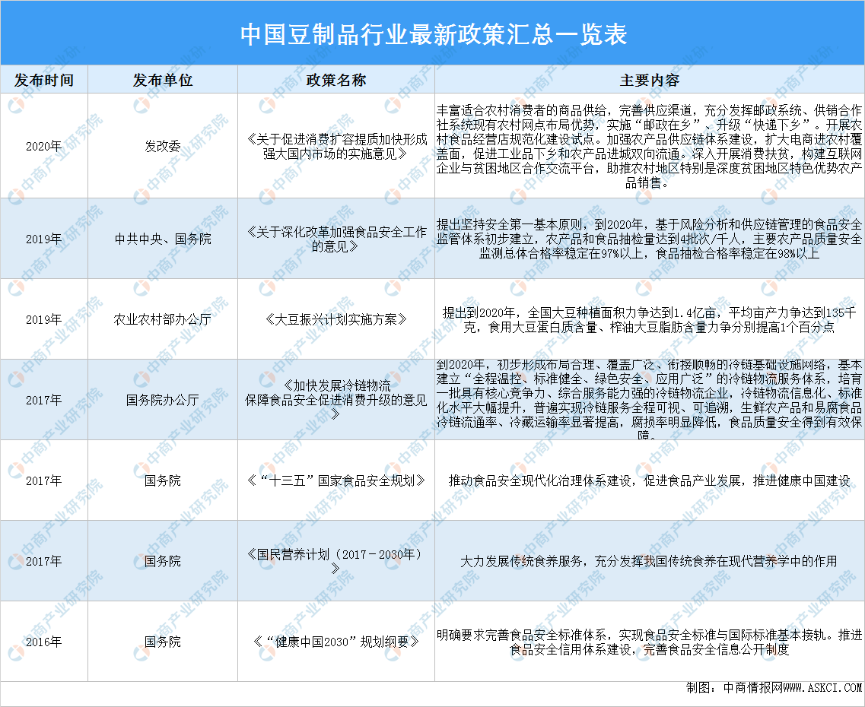
Task: Select the 中共中央、国务院 issuer cell
Action: [163, 239]
